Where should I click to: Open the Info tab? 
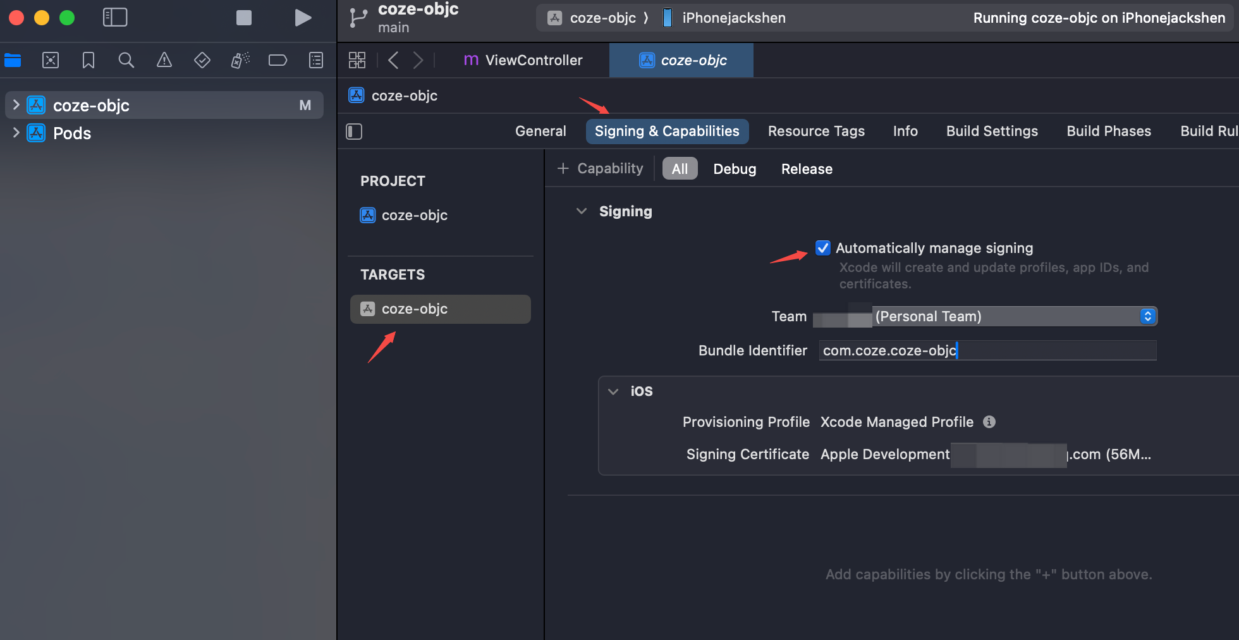[905, 131]
